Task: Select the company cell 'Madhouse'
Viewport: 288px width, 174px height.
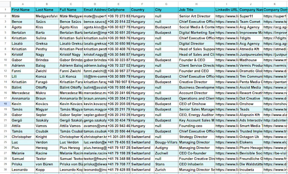Action: click(x=251, y=60)
